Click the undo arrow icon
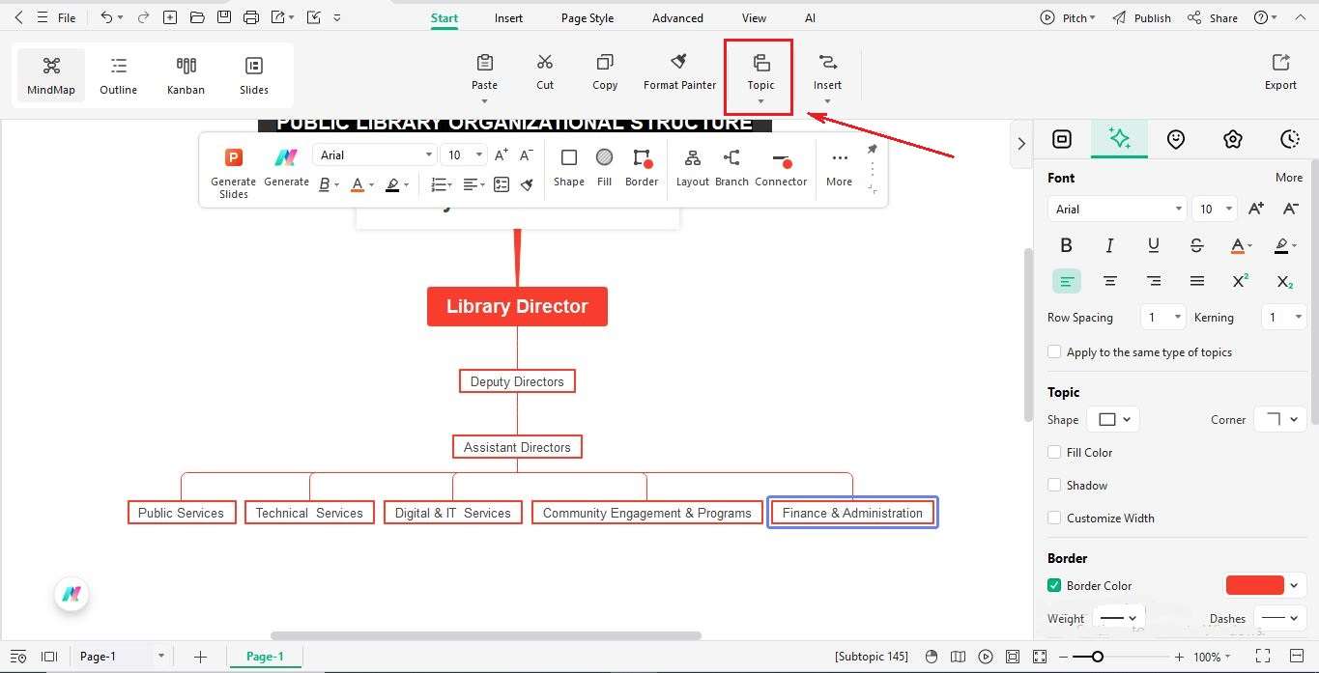The width and height of the screenshot is (1319, 673). [106, 17]
